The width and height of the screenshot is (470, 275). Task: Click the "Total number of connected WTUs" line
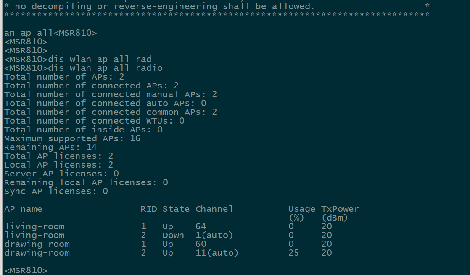click(94, 121)
